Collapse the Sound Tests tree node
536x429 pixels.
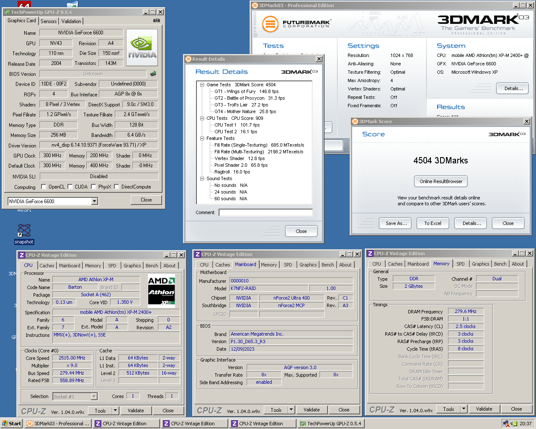(x=202, y=178)
